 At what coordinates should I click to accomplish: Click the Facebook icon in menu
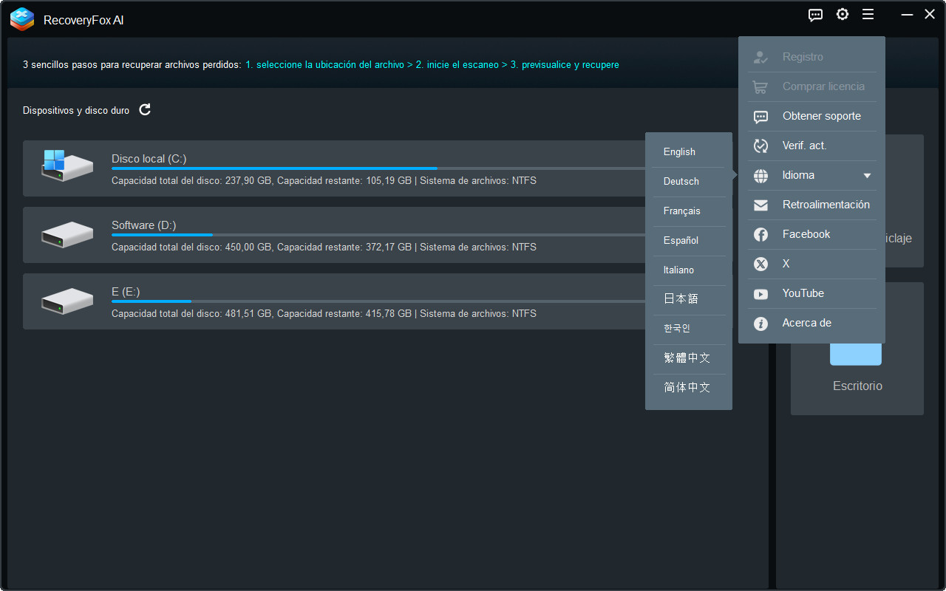click(760, 234)
